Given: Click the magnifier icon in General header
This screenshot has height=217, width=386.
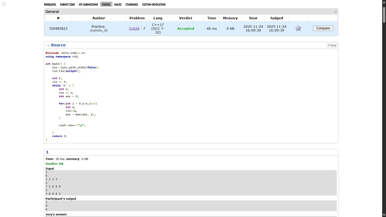Looking at the screenshot, I should coord(335,12).
